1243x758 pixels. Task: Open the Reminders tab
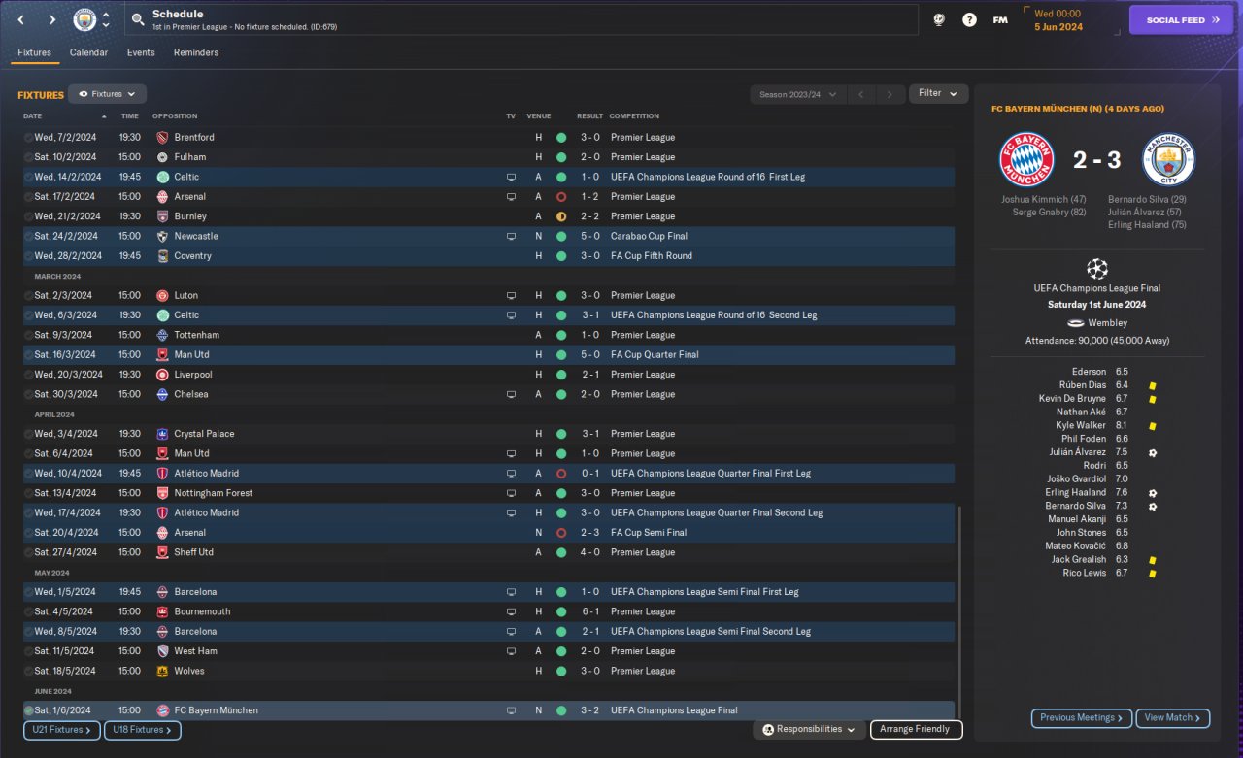click(196, 52)
